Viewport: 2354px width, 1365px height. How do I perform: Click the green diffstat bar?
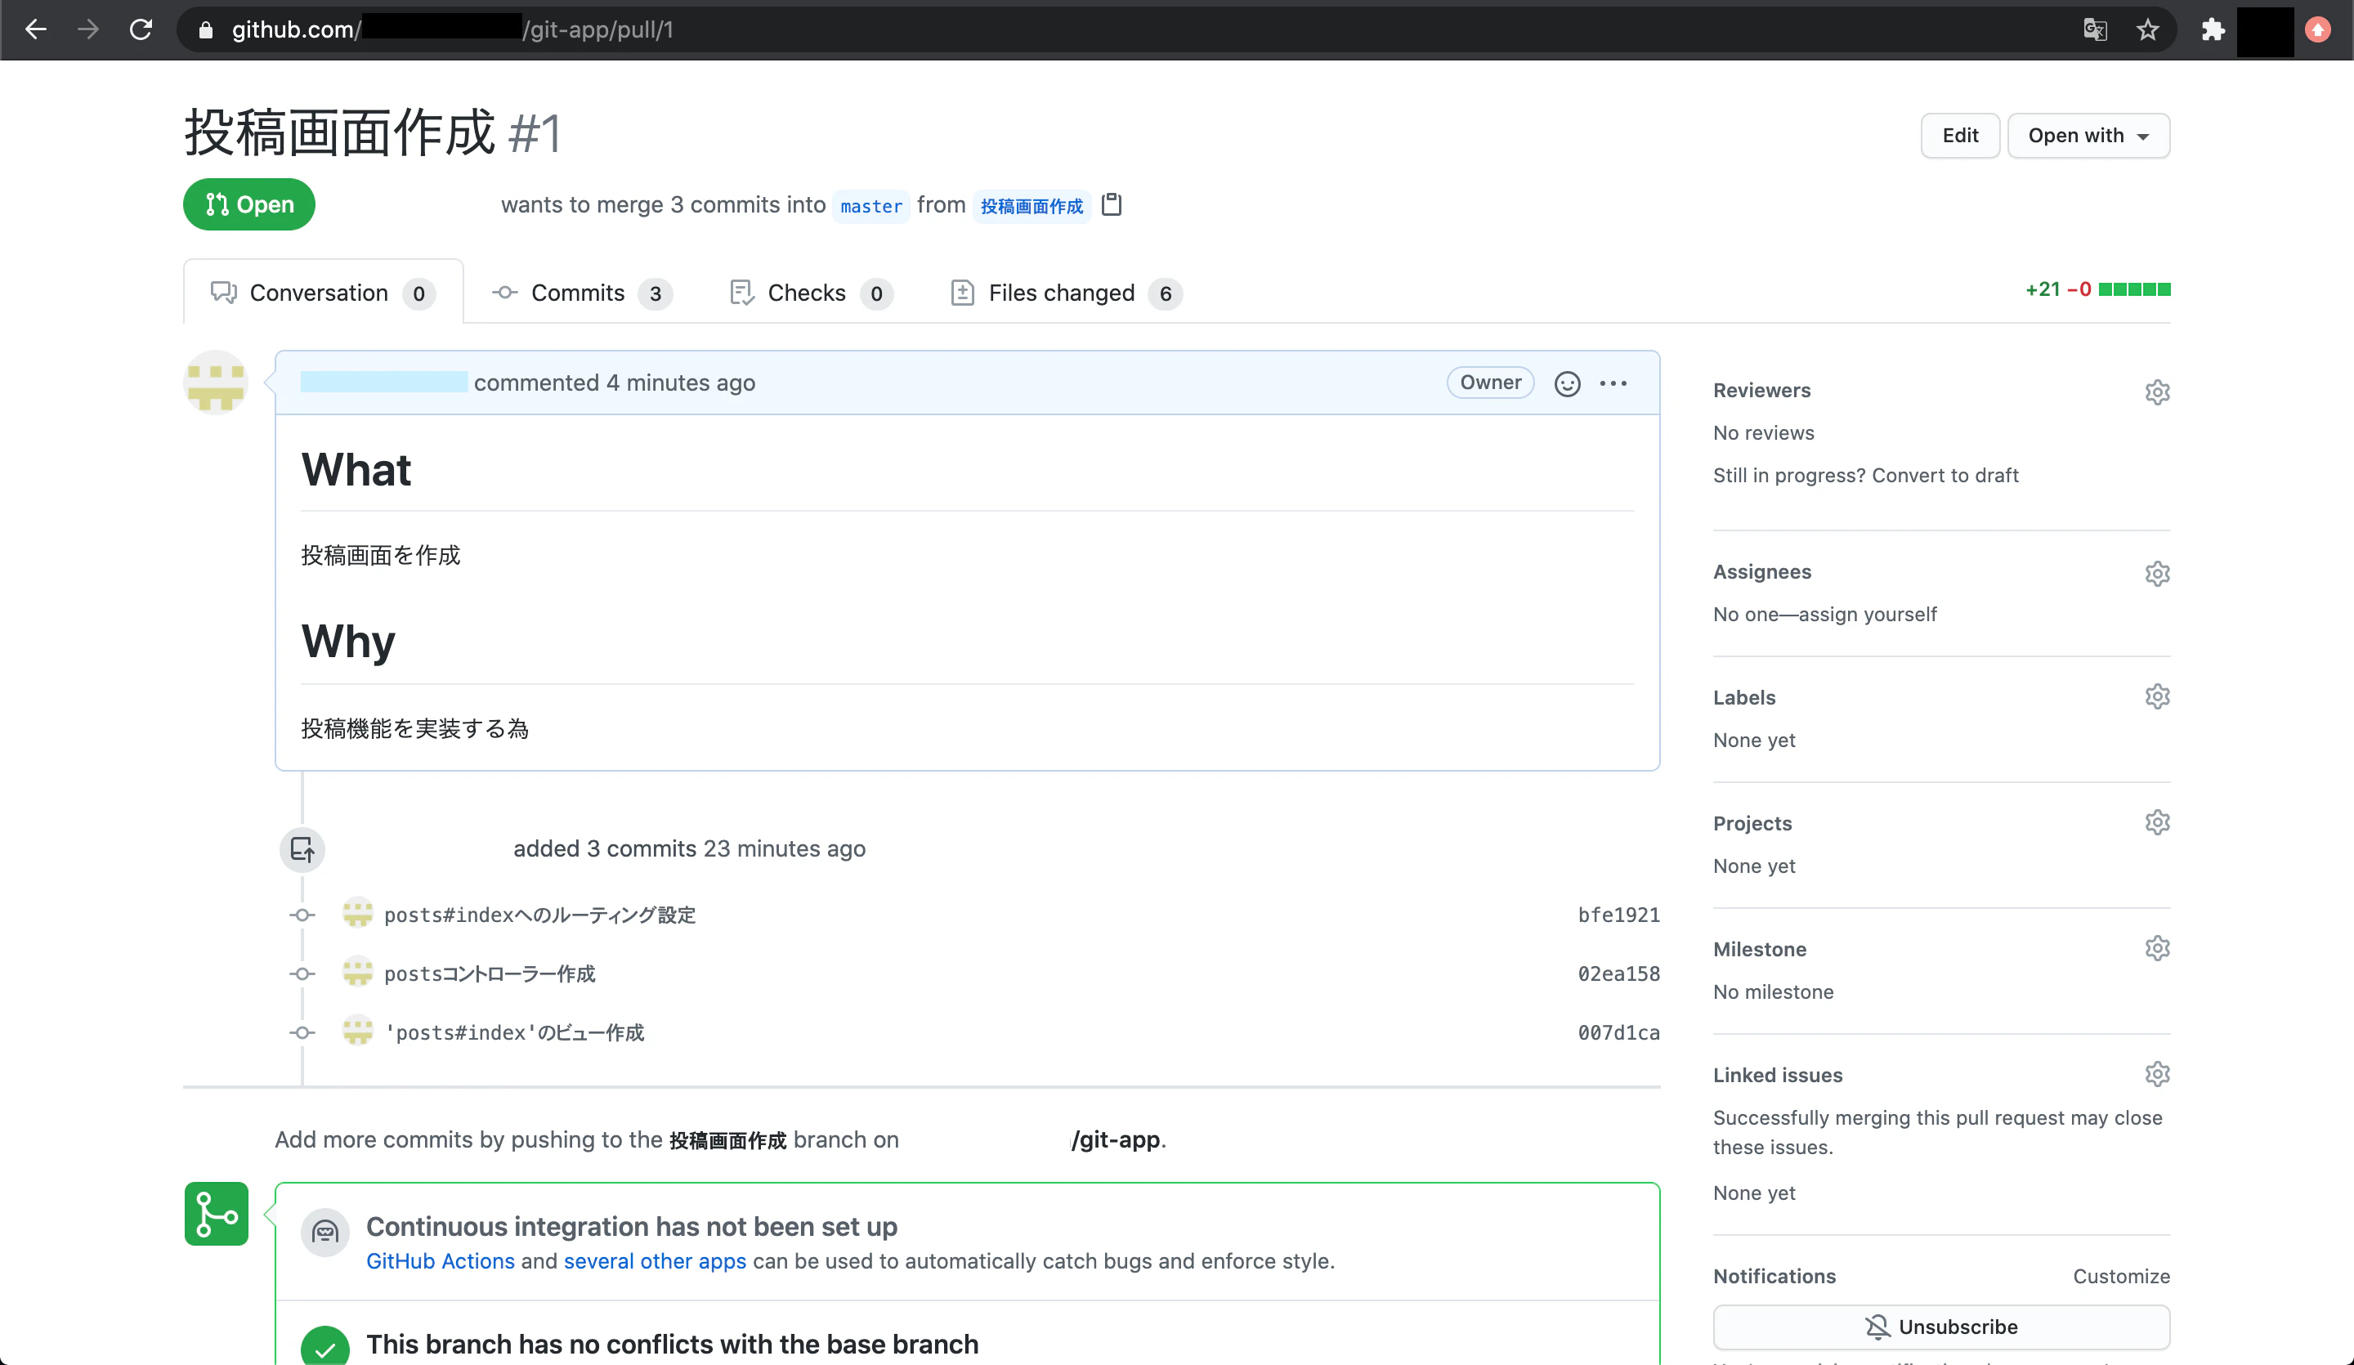pos(2133,289)
